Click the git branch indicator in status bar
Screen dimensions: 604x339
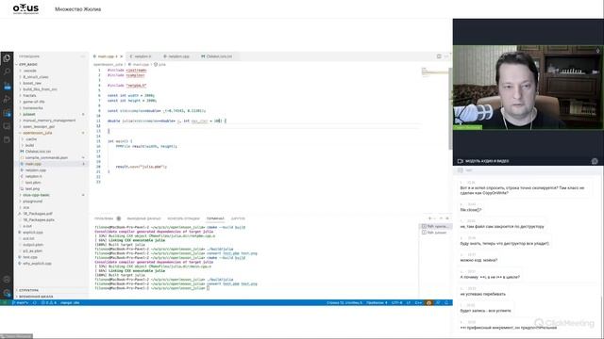[x=20, y=303]
